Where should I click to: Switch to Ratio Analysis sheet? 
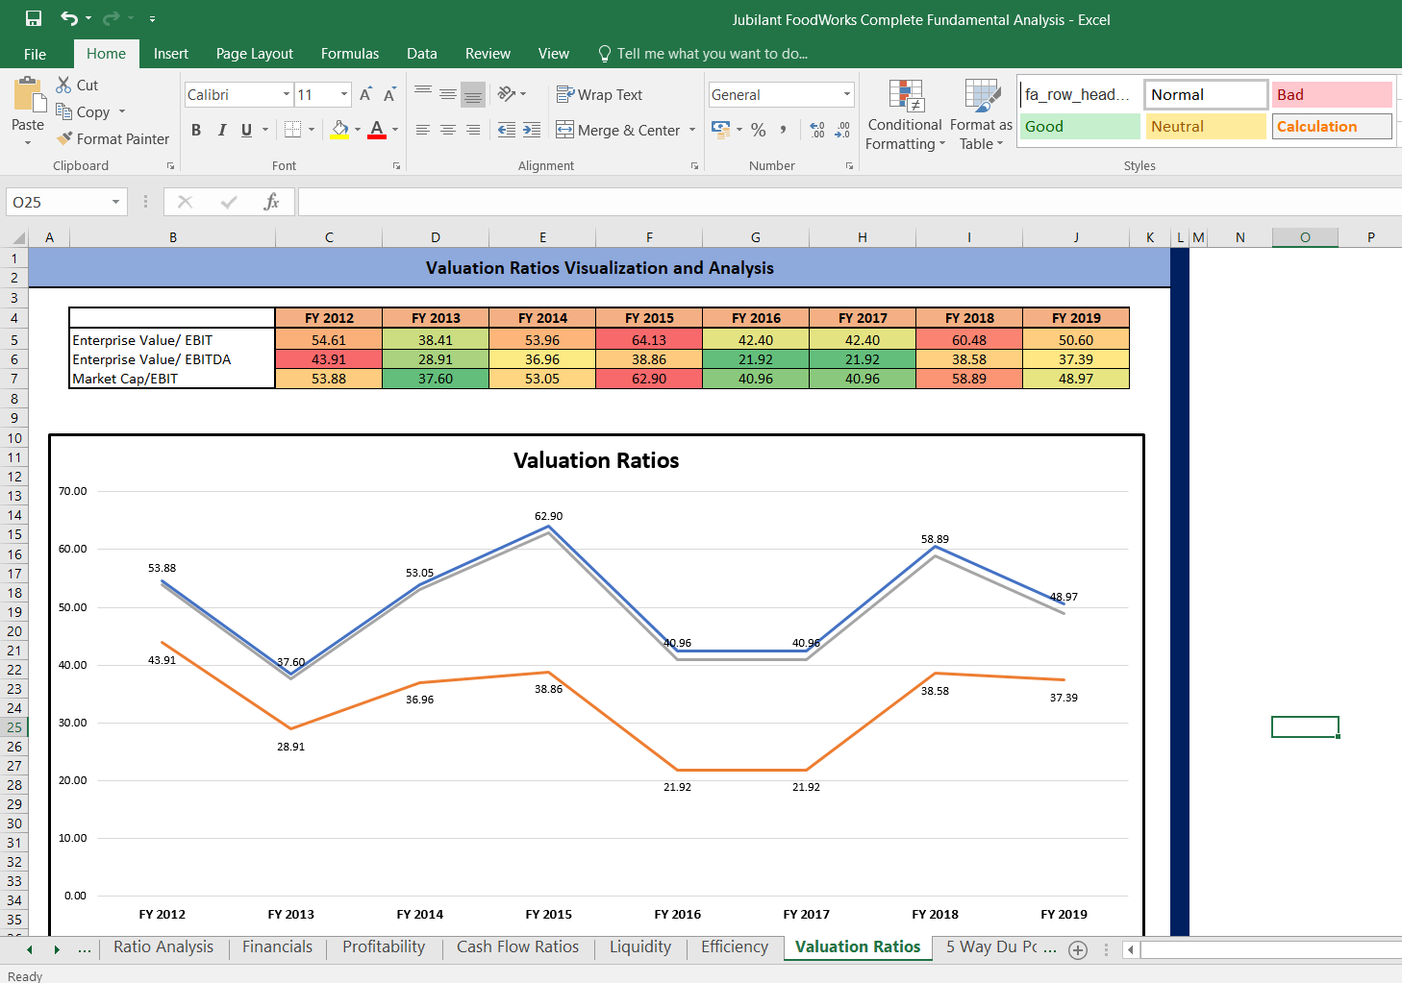point(163,946)
